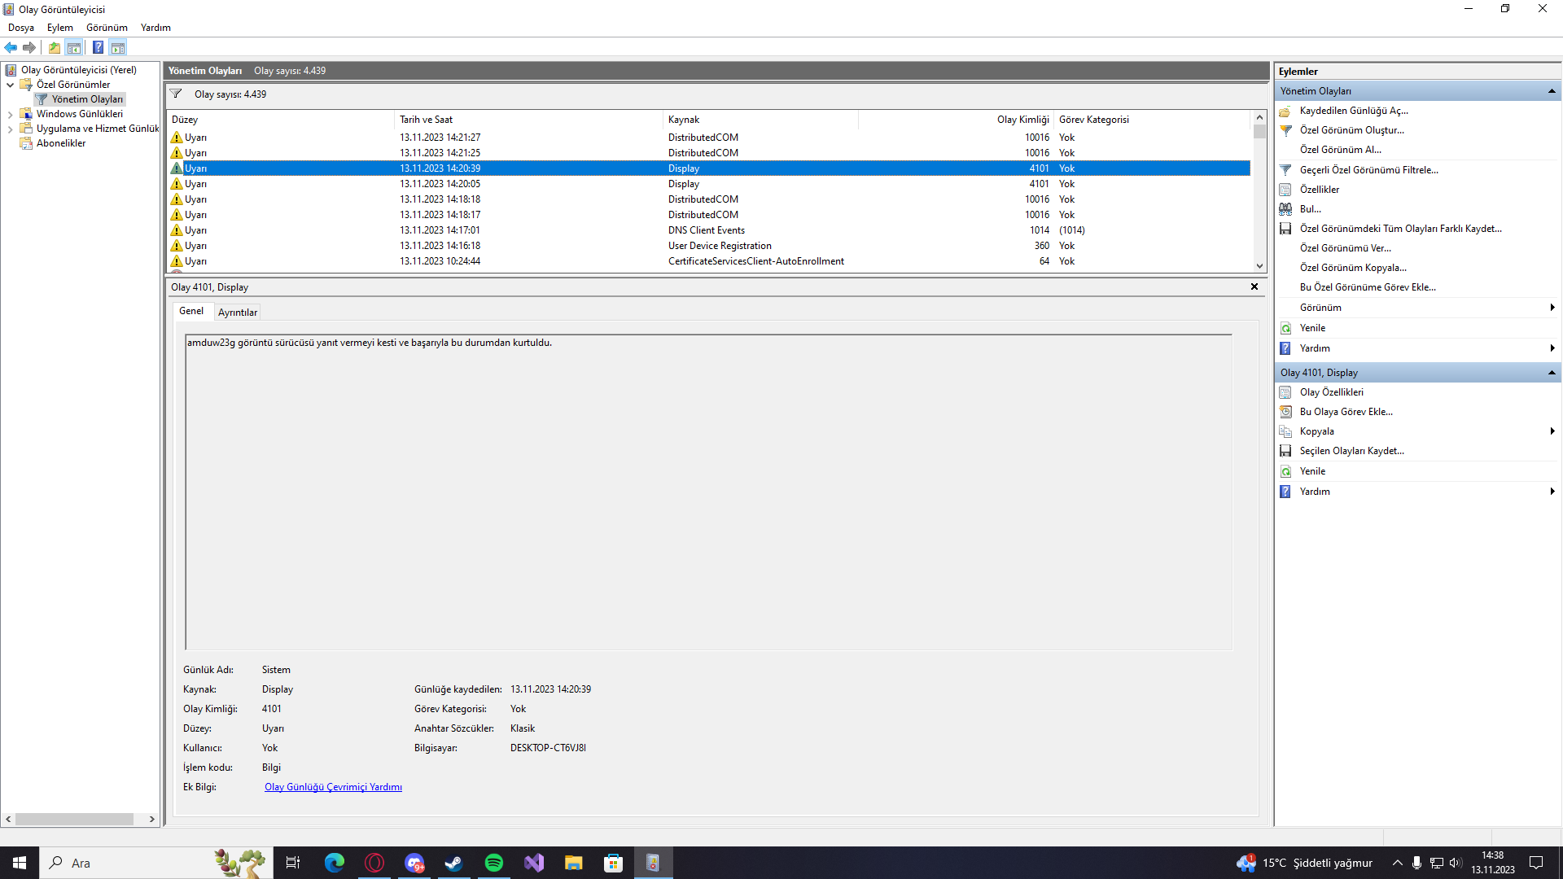
Task: Open Spotify from the taskbar
Action: (493, 863)
